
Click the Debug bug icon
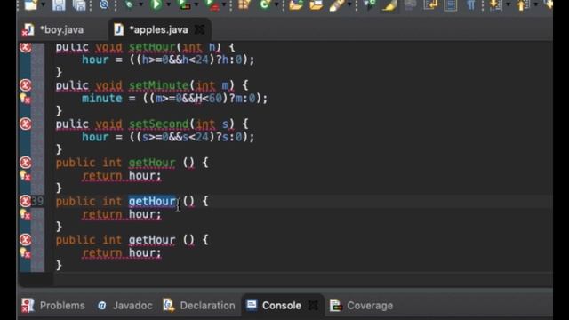pos(129,4)
